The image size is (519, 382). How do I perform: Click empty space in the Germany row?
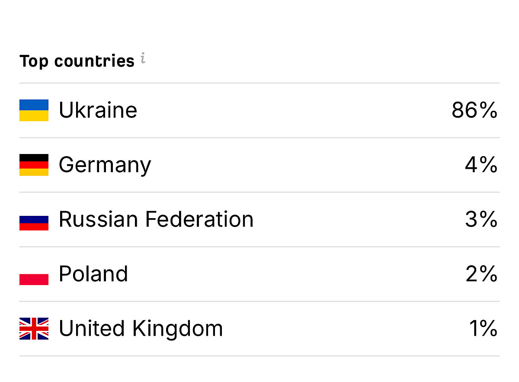pyautogui.click(x=303, y=165)
